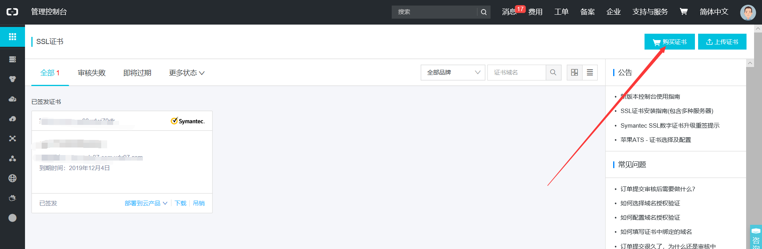Screen dimensions: 762x249
Task: Open the 支持与服务 menu
Action: click(x=650, y=12)
